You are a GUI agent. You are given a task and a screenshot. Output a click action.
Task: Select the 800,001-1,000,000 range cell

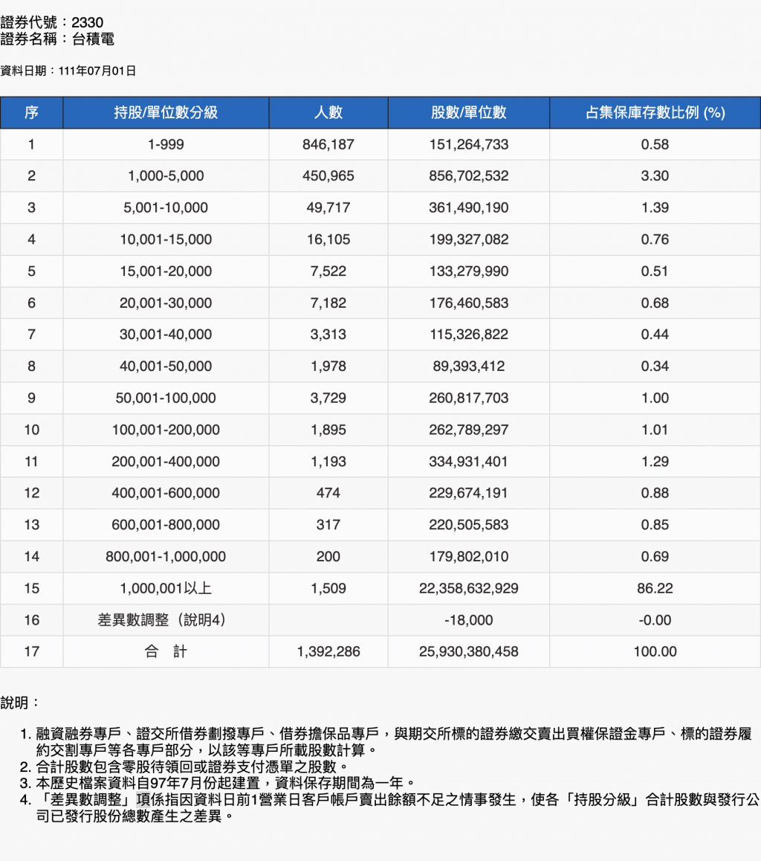166,557
